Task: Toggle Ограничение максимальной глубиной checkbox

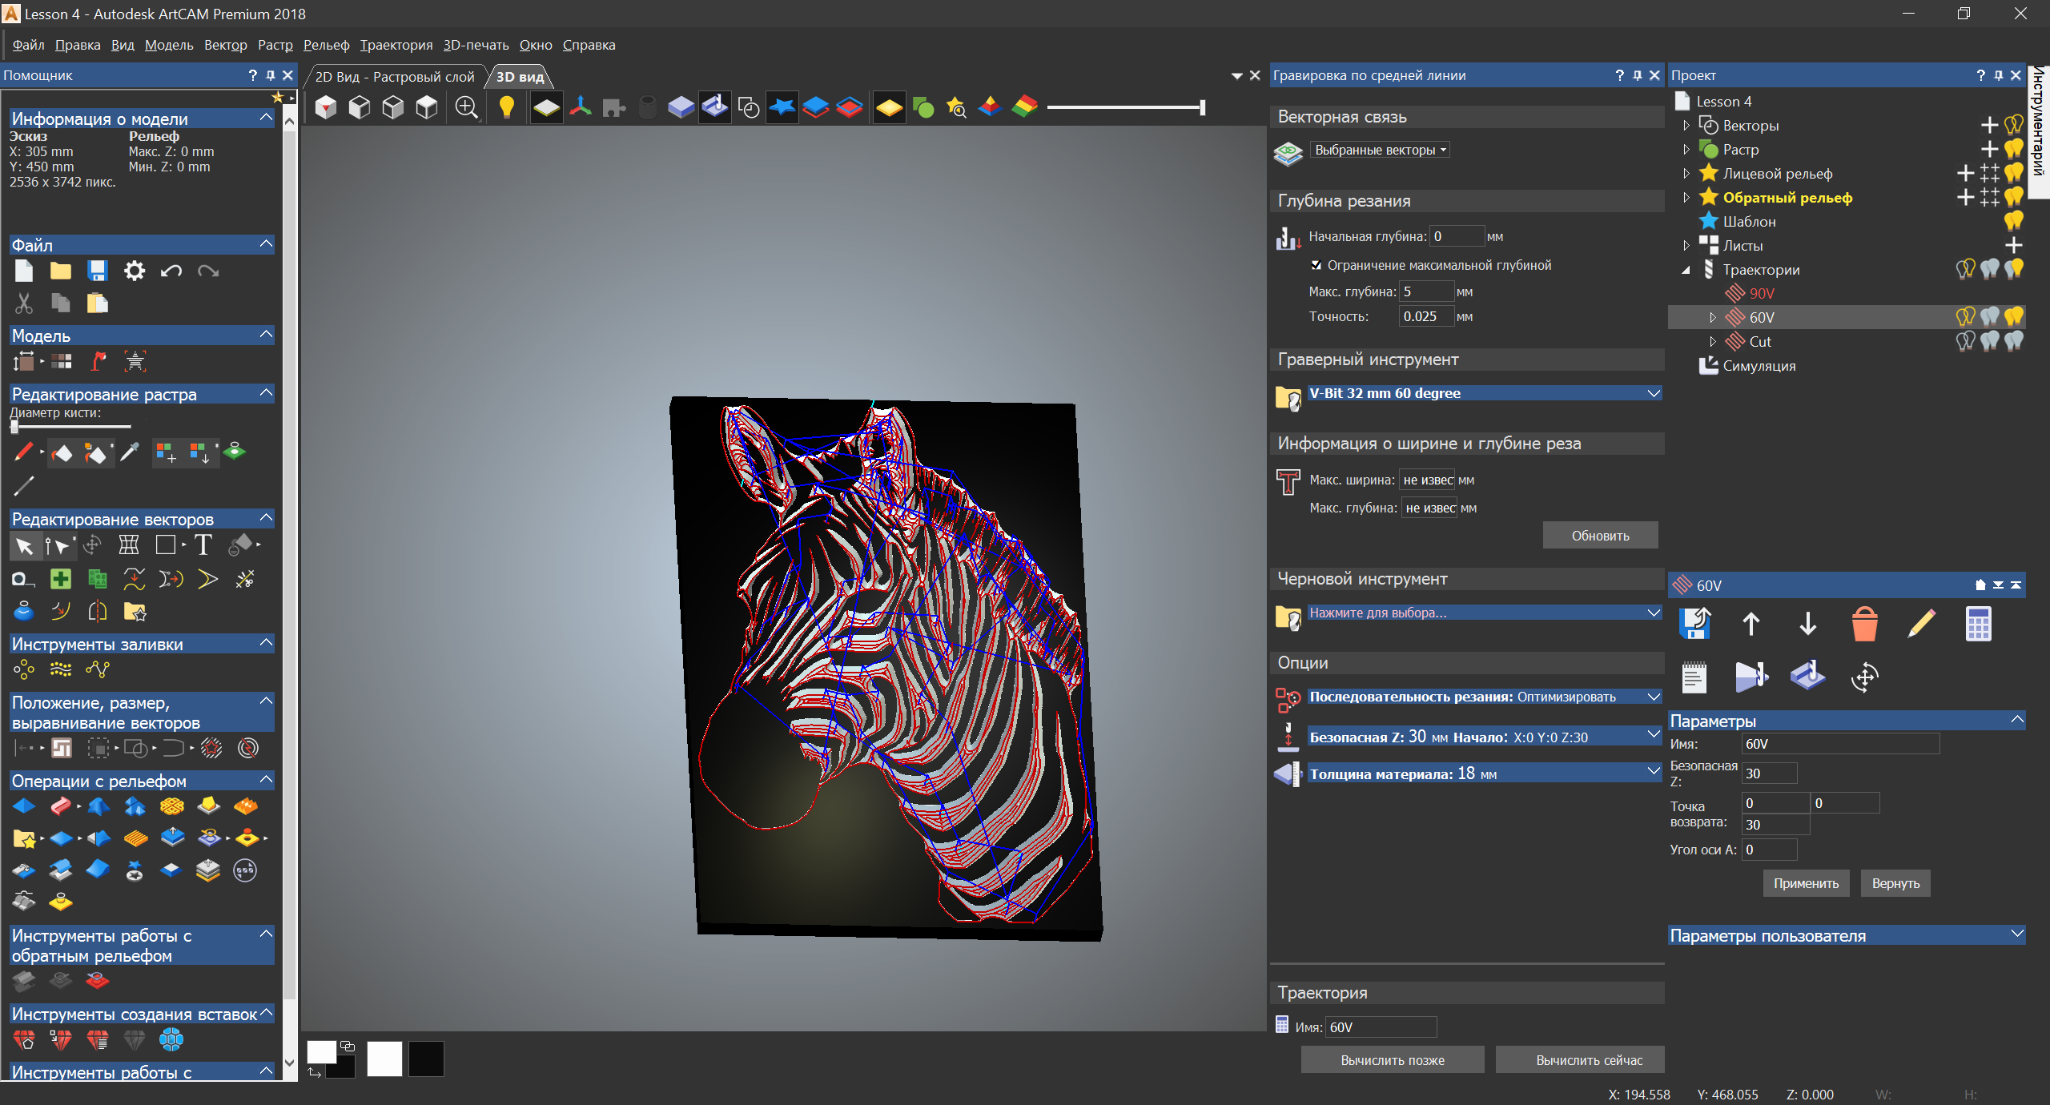Action: tap(1316, 265)
